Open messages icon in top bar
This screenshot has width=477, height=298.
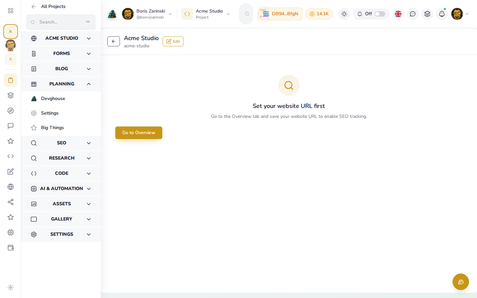[413, 14]
